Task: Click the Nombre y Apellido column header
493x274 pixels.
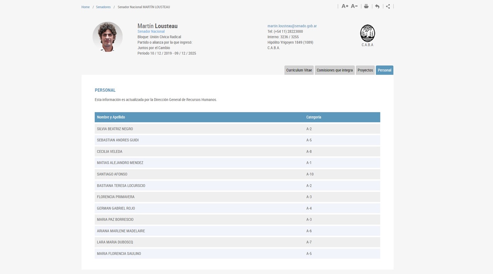Action: [111, 117]
